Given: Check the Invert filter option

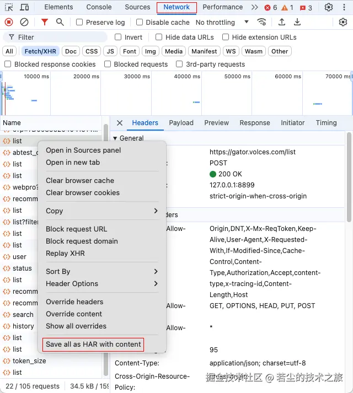Looking at the screenshot, I should pos(118,37).
